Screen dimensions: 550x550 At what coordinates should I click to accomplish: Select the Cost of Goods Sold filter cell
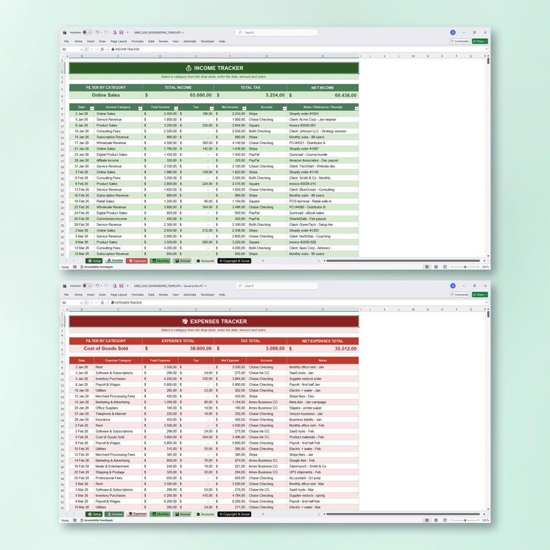coord(105,348)
